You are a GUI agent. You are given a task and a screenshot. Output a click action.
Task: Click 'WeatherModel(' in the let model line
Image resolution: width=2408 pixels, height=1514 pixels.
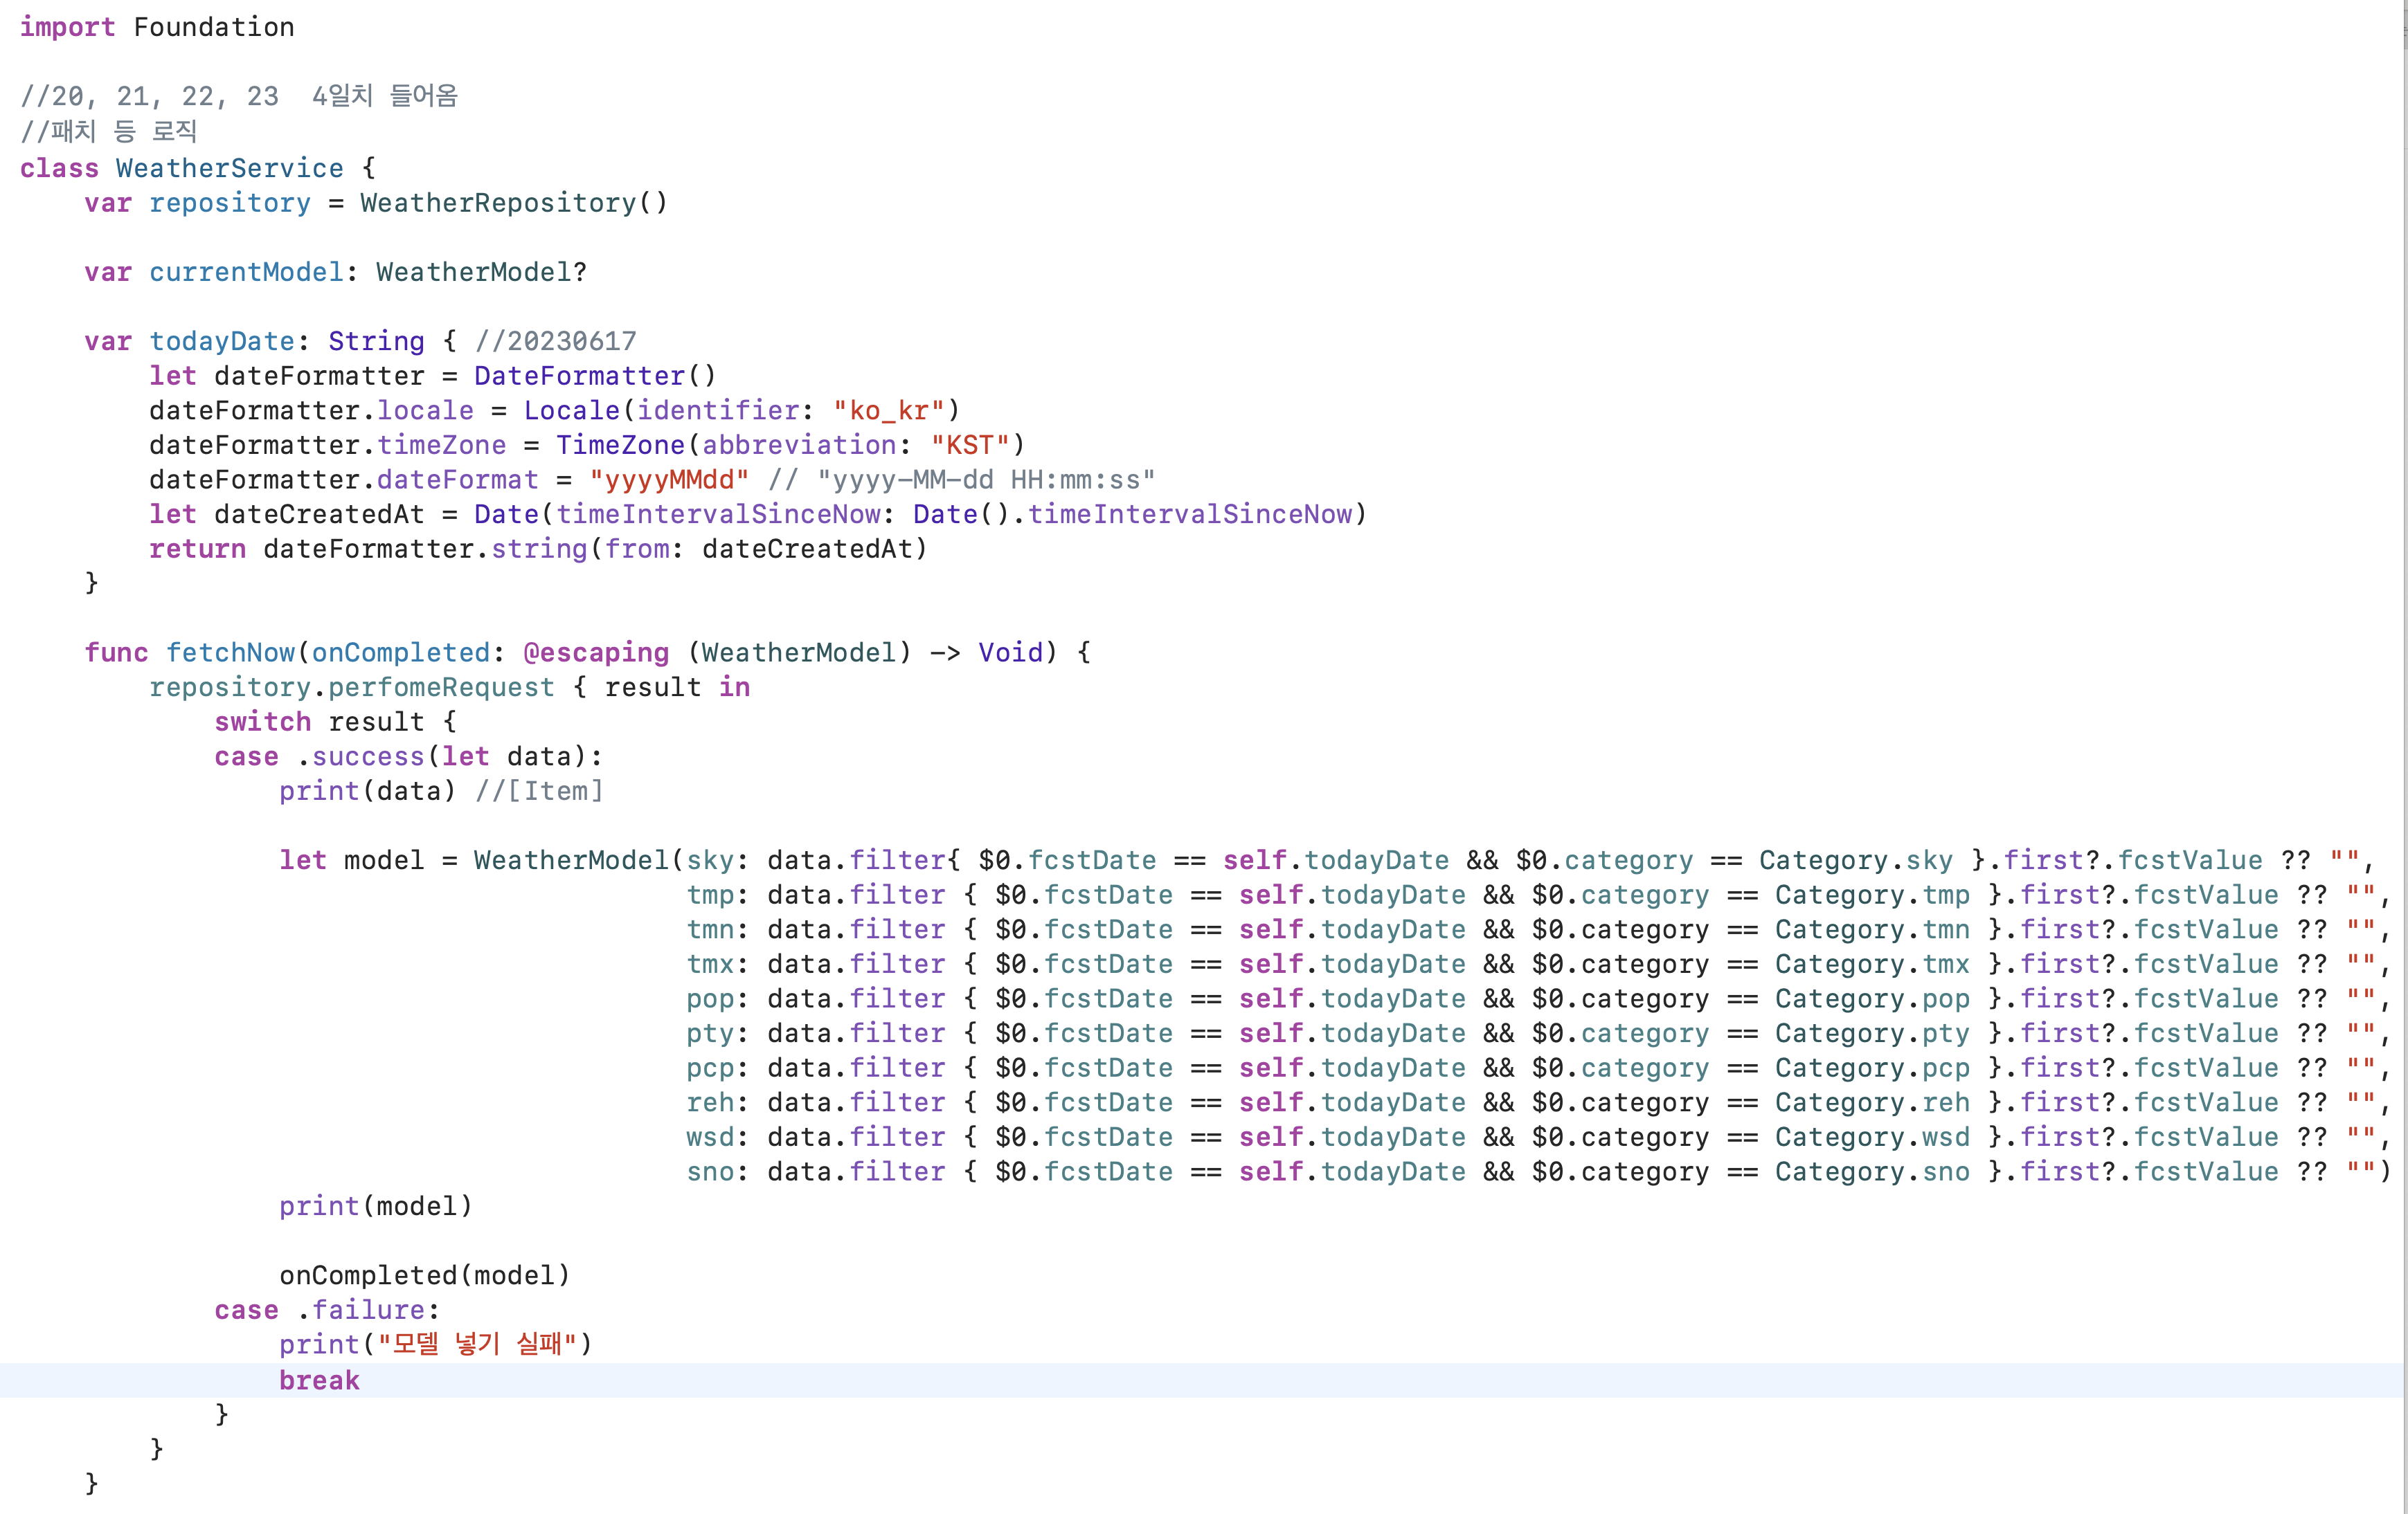pyautogui.click(x=579, y=860)
